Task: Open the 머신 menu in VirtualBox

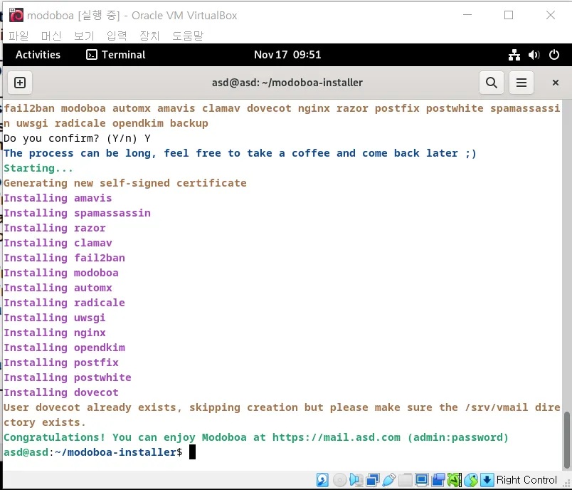Action: tap(51, 35)
